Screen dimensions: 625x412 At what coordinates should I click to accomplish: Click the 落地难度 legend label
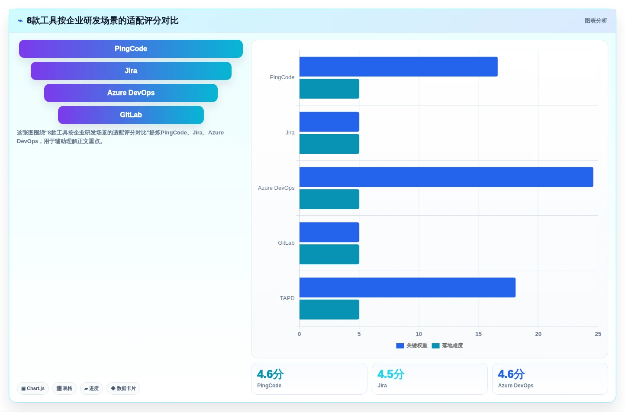point(452,345)
